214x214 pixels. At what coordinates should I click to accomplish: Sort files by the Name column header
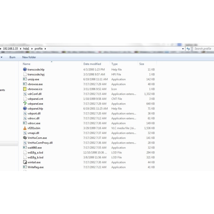(x=26, y=64)
